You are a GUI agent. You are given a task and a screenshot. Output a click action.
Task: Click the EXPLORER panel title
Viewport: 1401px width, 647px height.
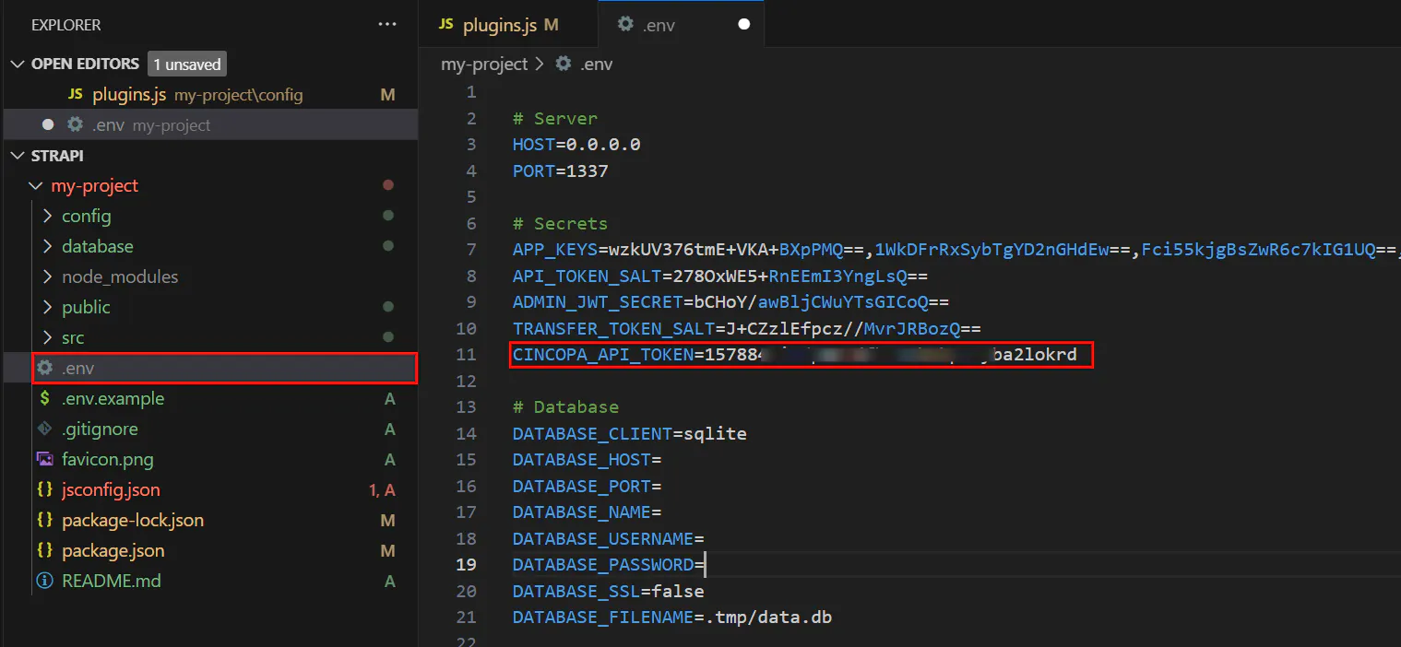coord(66,25)
